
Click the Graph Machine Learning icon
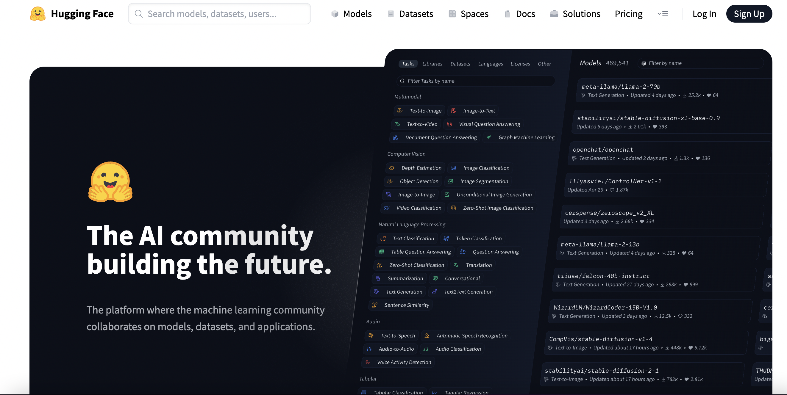click(x=489, y=137)
